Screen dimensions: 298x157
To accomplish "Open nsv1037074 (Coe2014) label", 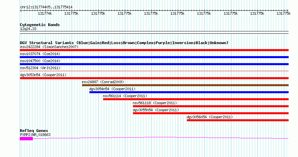I will coord(40,54).
